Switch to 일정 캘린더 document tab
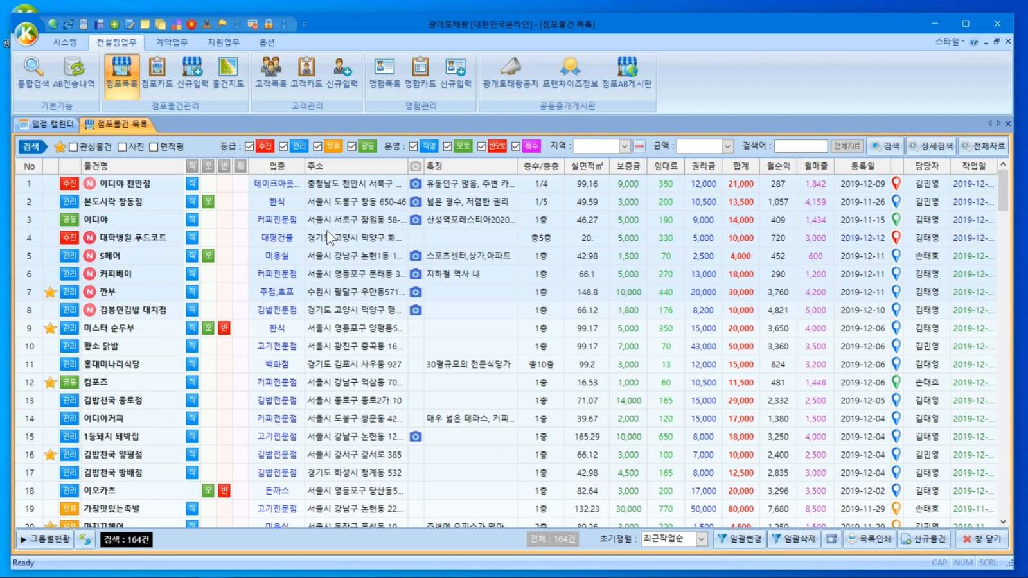Screen dimensions: 1028x578 click(47, 124)
